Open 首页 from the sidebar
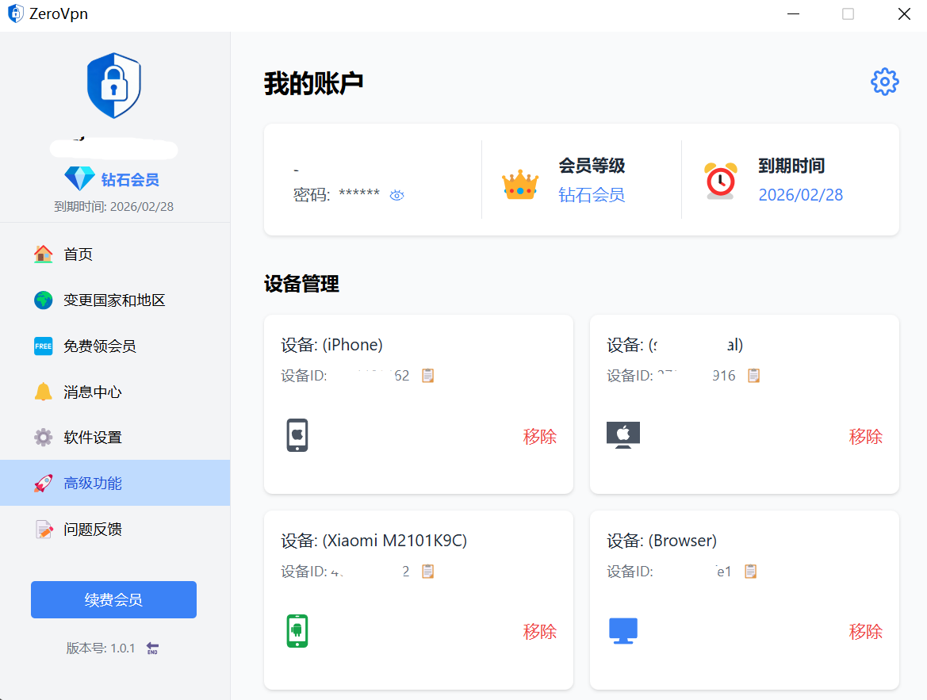 pos(78,254)
